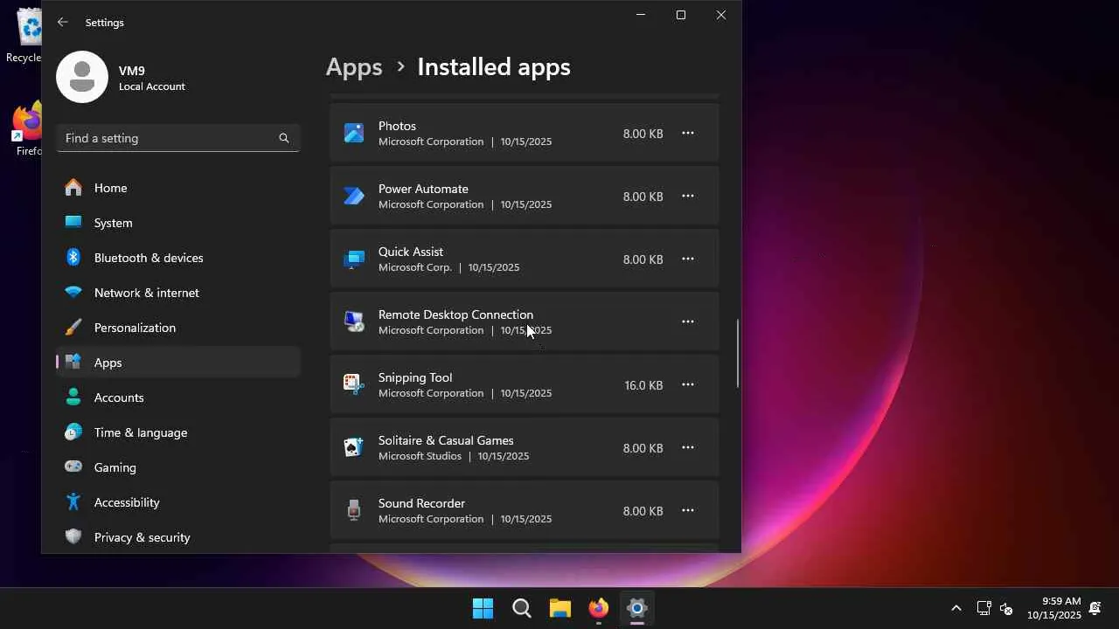Image resolution: width=1119 pixels, height=629 pixels.
Task: Click the Remote Desktop Connection app name
Action: point(455,314)
